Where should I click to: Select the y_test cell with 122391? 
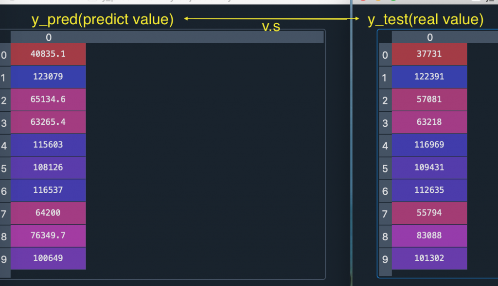[x=429, y=77]
